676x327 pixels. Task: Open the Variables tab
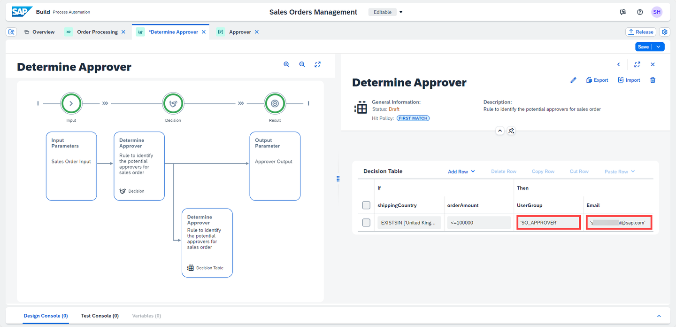[x=146, y=316]
